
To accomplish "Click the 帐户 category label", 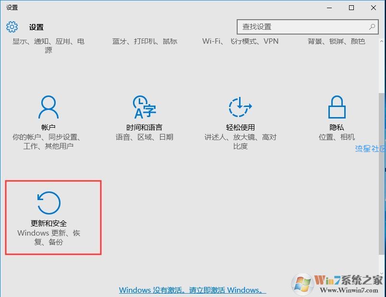I will [48, 127].
